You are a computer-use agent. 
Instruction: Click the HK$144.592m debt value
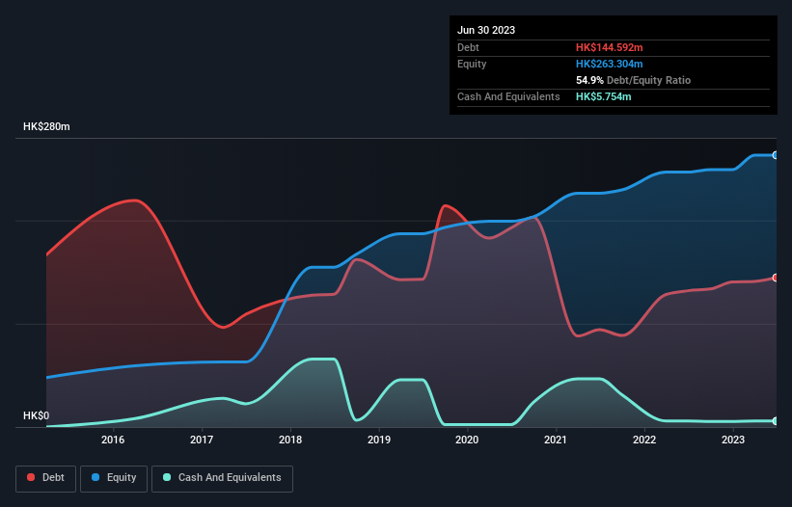click(x=609, y=47)
